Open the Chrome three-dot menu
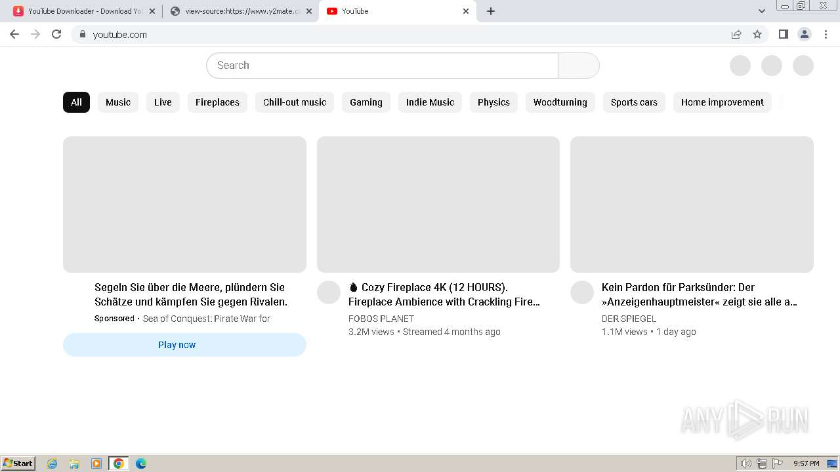 click(x=826, y=34)
